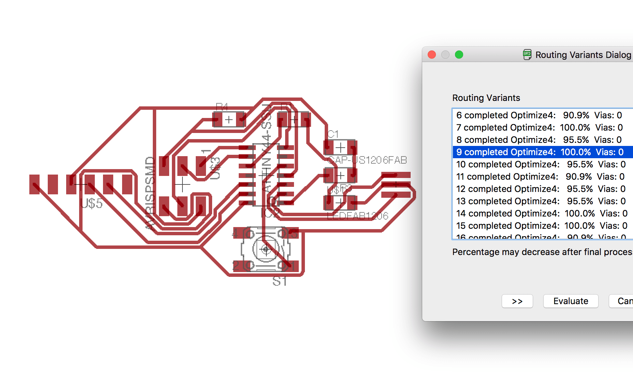Select routing variant 11 at 90.9%
This screenshot has height=388, width=633.
click(x=543, y=177)
